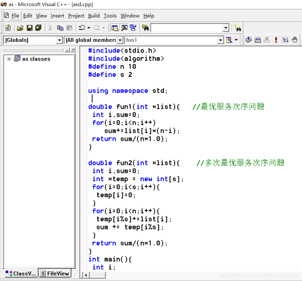Open the Undo history dropdown arrow
The width and height of the screenshot is (302, 281).
tap(89, 28)
